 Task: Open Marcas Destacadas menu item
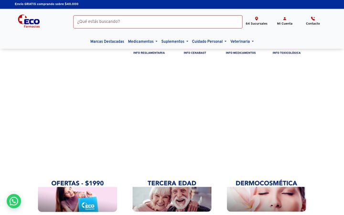pos(107,42)
